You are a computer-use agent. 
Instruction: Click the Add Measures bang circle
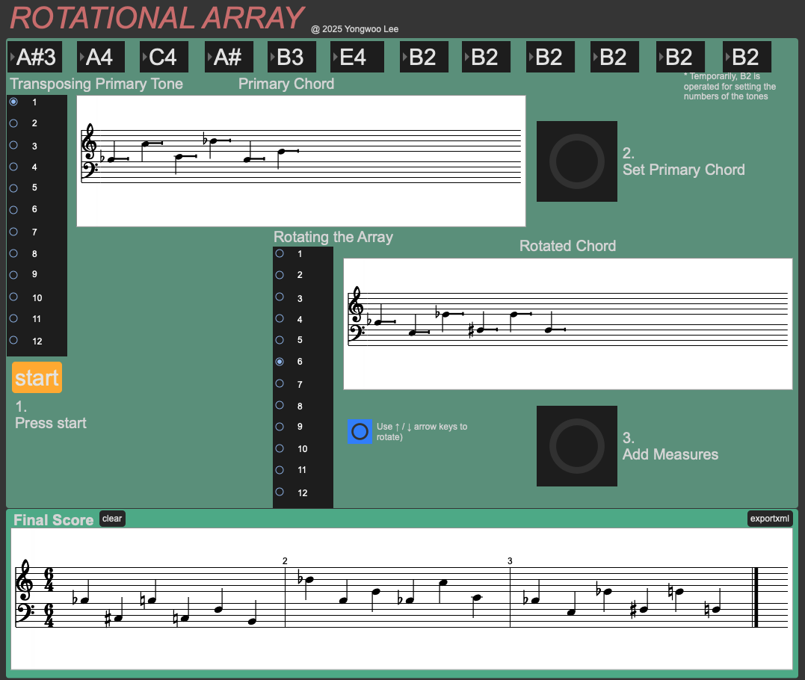(x=576, y=446)
